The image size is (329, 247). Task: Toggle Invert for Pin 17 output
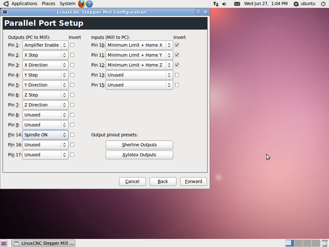[x=72, y=155]
